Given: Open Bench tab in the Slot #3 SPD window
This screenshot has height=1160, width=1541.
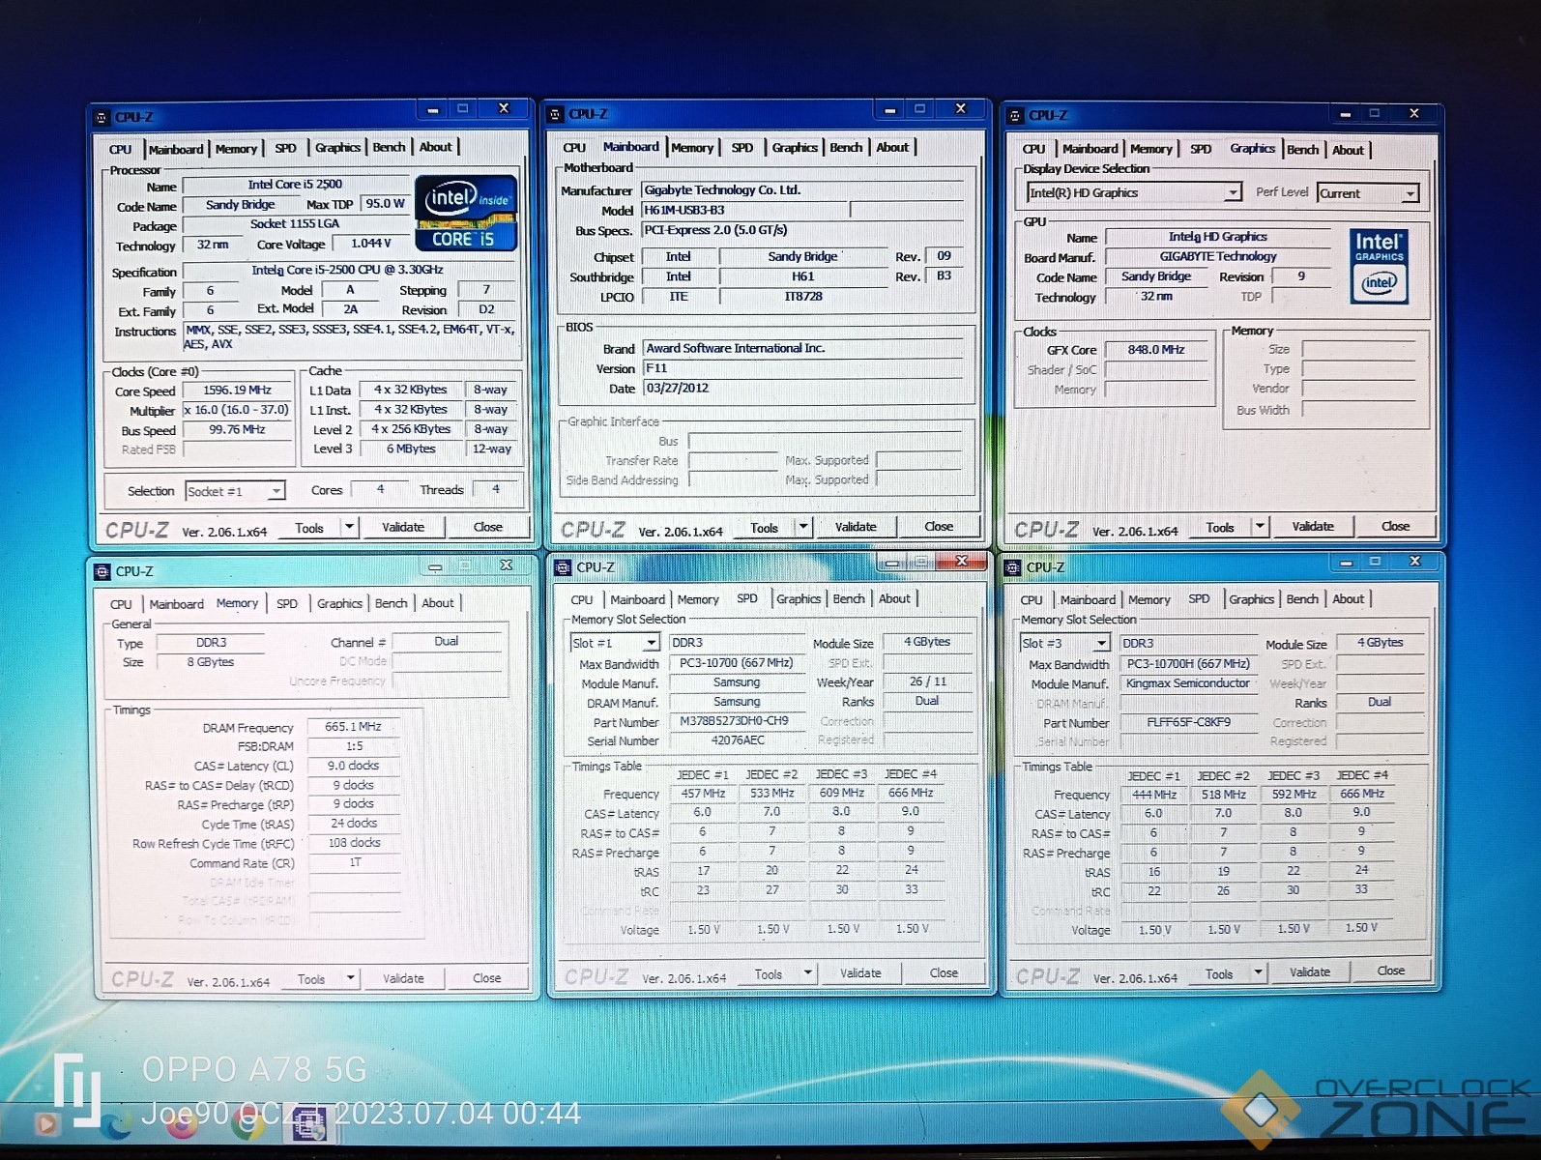Looking at the screenshot, I should tap(1301, 599).
